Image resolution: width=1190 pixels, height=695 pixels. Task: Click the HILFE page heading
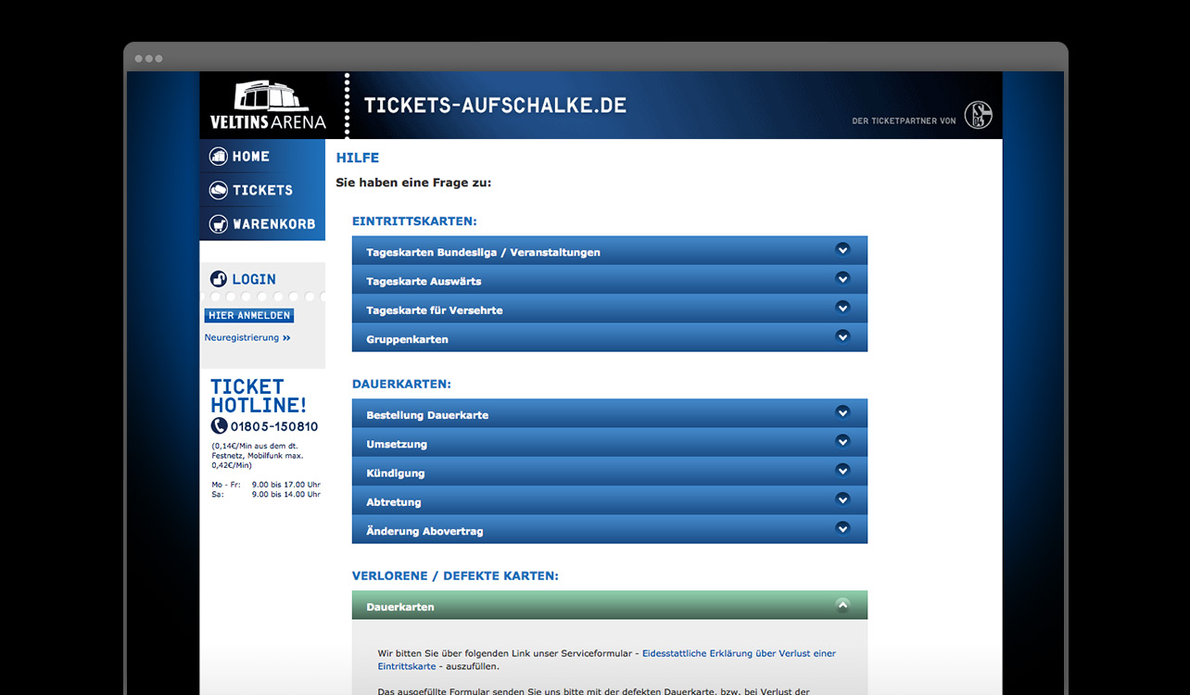point(358,158)
